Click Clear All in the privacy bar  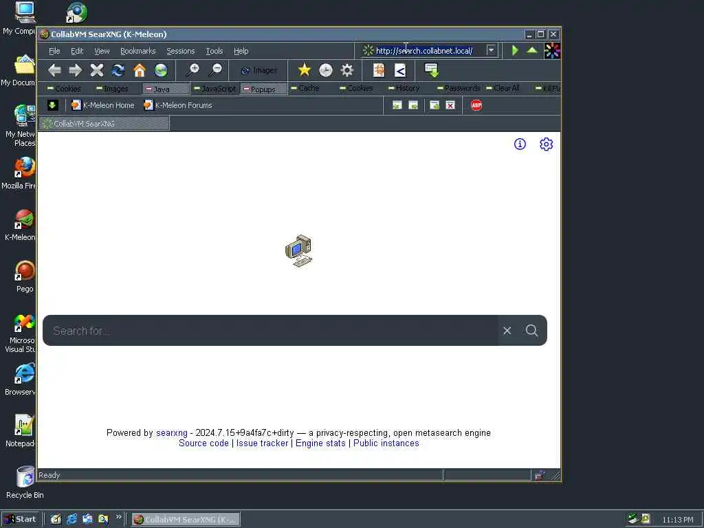pyautogui.click(x=503, y=88)
